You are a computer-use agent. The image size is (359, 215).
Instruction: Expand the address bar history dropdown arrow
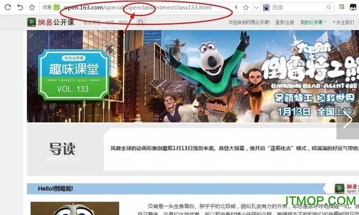pyautogui.click(x=256, y=7)
